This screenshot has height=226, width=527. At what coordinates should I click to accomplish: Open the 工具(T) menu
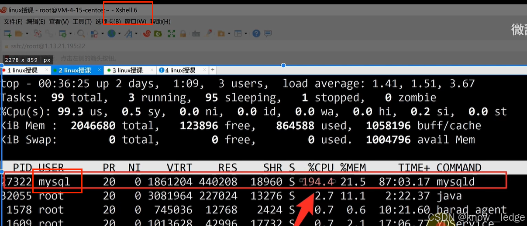coord(82,21)
